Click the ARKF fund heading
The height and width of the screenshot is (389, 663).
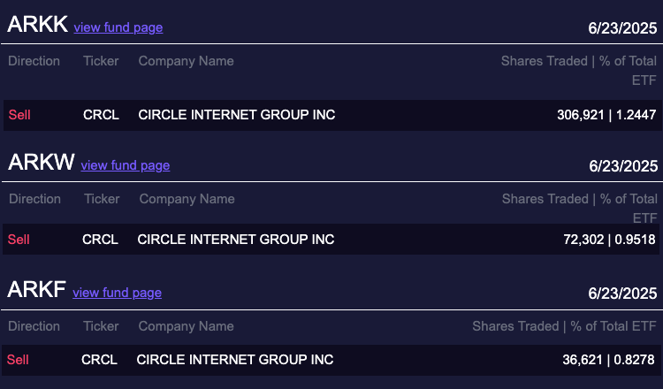tap(36, 290)
